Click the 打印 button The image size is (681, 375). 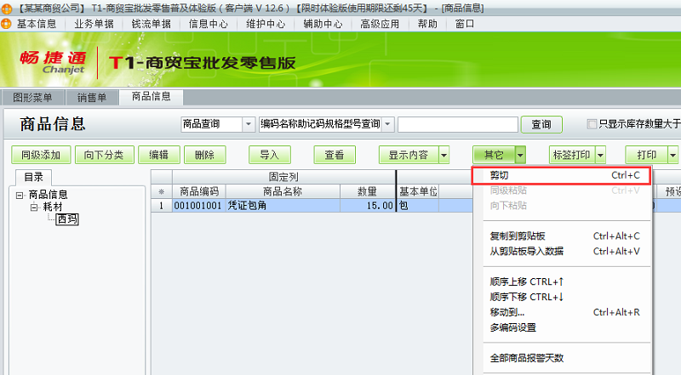(x=646, y=155)
